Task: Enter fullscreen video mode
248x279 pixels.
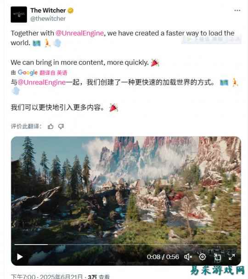Action: [x=231, y=257]
